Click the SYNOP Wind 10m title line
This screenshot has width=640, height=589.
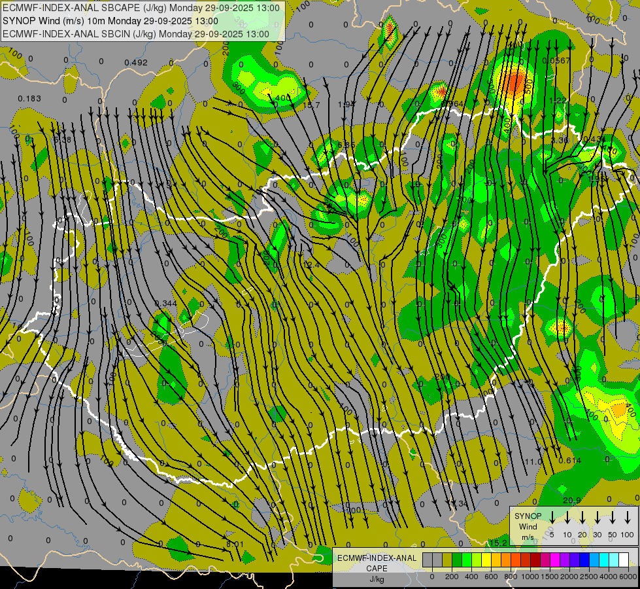110,21
